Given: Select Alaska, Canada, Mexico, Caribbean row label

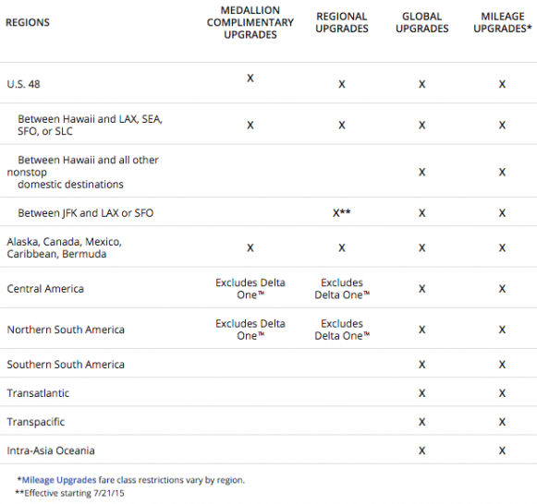Looking at the screenshot, I should click(64, 248).
